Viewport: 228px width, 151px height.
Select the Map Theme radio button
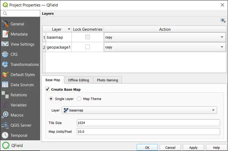79,99
